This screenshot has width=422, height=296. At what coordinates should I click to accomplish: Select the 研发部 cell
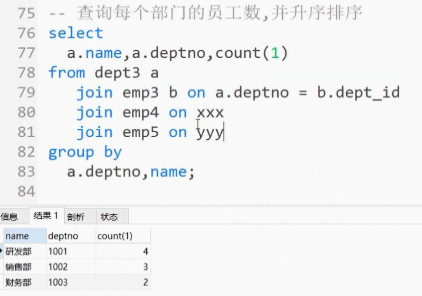[25, 251]
